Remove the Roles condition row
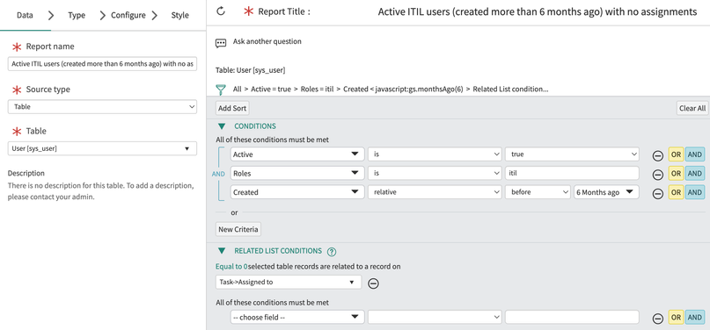 coord(658,175)
